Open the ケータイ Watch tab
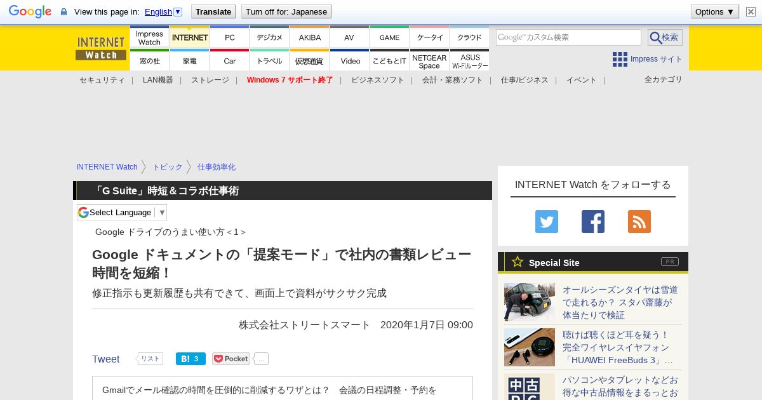 [x=429, y=37]
